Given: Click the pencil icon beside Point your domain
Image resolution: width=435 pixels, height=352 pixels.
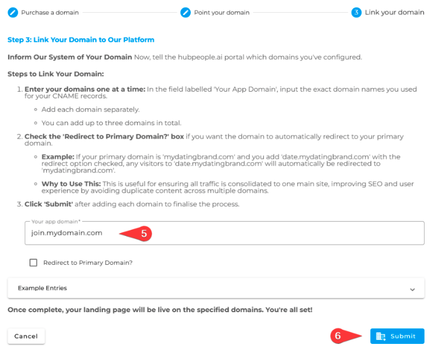Looking at the screenshot, I should tap(185, 12).
